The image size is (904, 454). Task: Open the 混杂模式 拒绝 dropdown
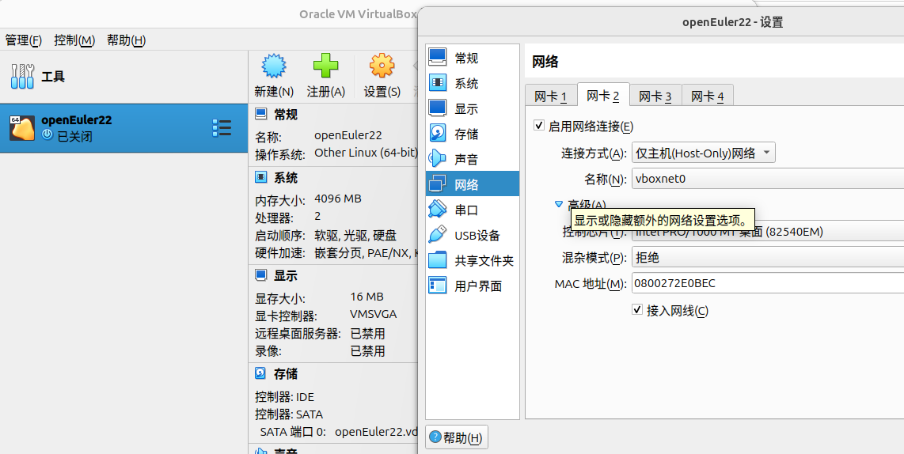(x=768, y=258)
